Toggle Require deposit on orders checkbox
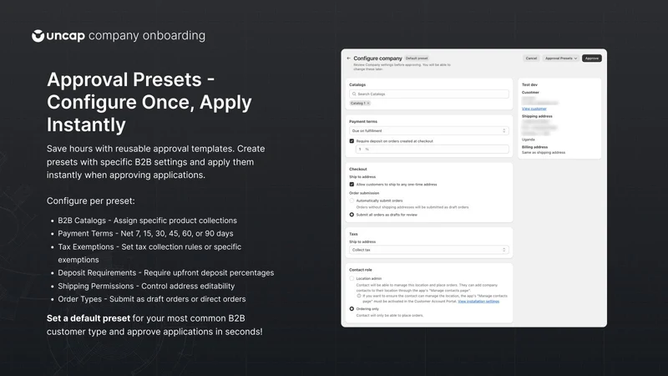Viewport: 668px width, 376px height. [x=352, y=141]
